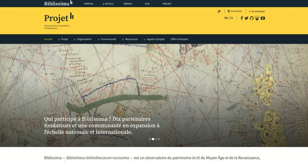Go to Offres d'emploi page
308x162 pixels.
179,39
